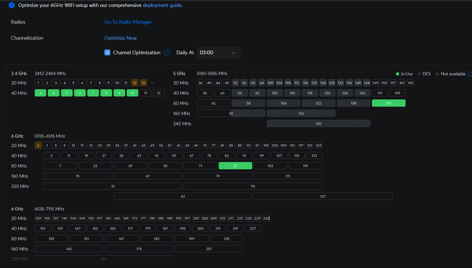Select 6 GHz 320 MHz channel 63

(x=183, y=196)
